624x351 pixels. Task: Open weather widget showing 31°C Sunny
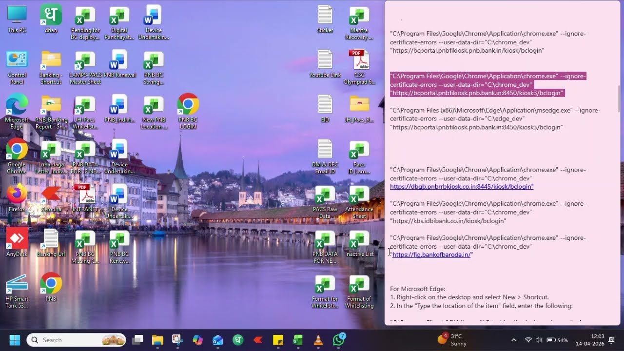(x=452, y=340)
